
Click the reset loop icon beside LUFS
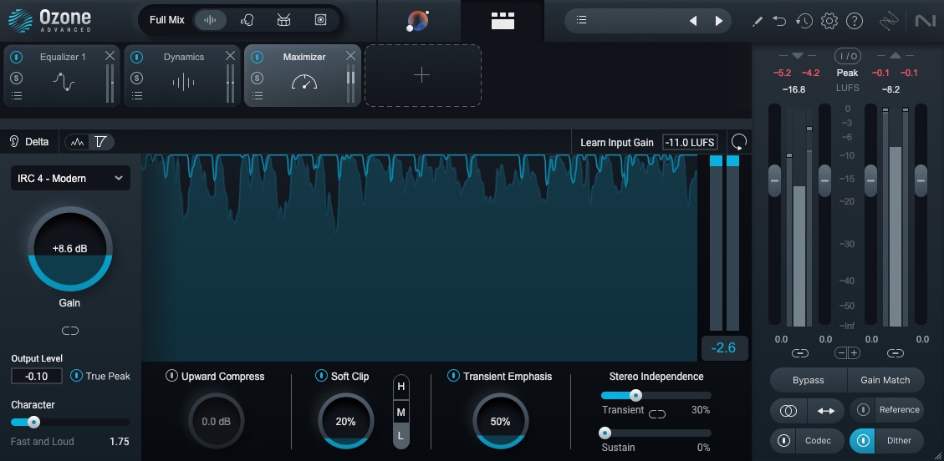(x=738, y=143)
